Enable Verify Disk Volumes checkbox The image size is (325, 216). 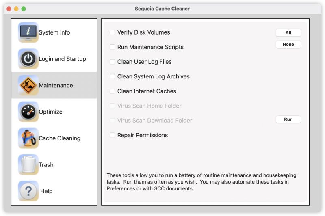[x=113, y=32]
